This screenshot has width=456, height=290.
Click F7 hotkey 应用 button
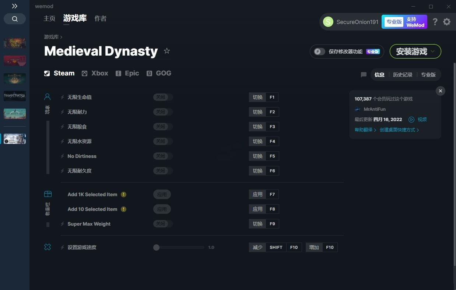click(x=264, y=194)
